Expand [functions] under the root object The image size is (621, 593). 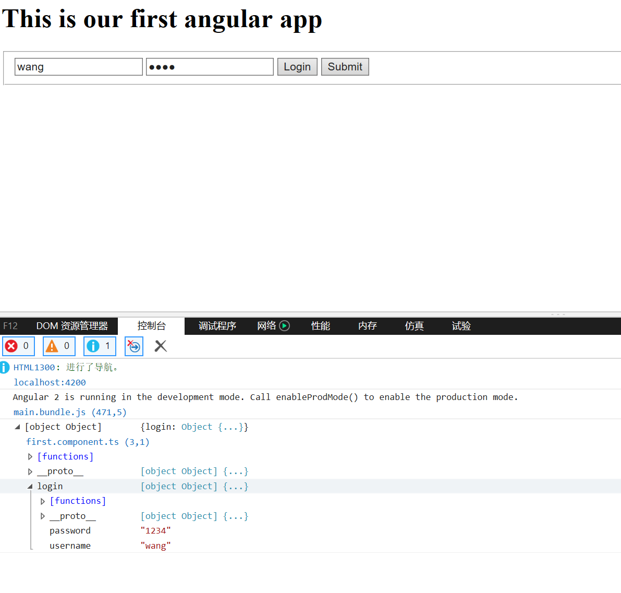tap(30, 457)
